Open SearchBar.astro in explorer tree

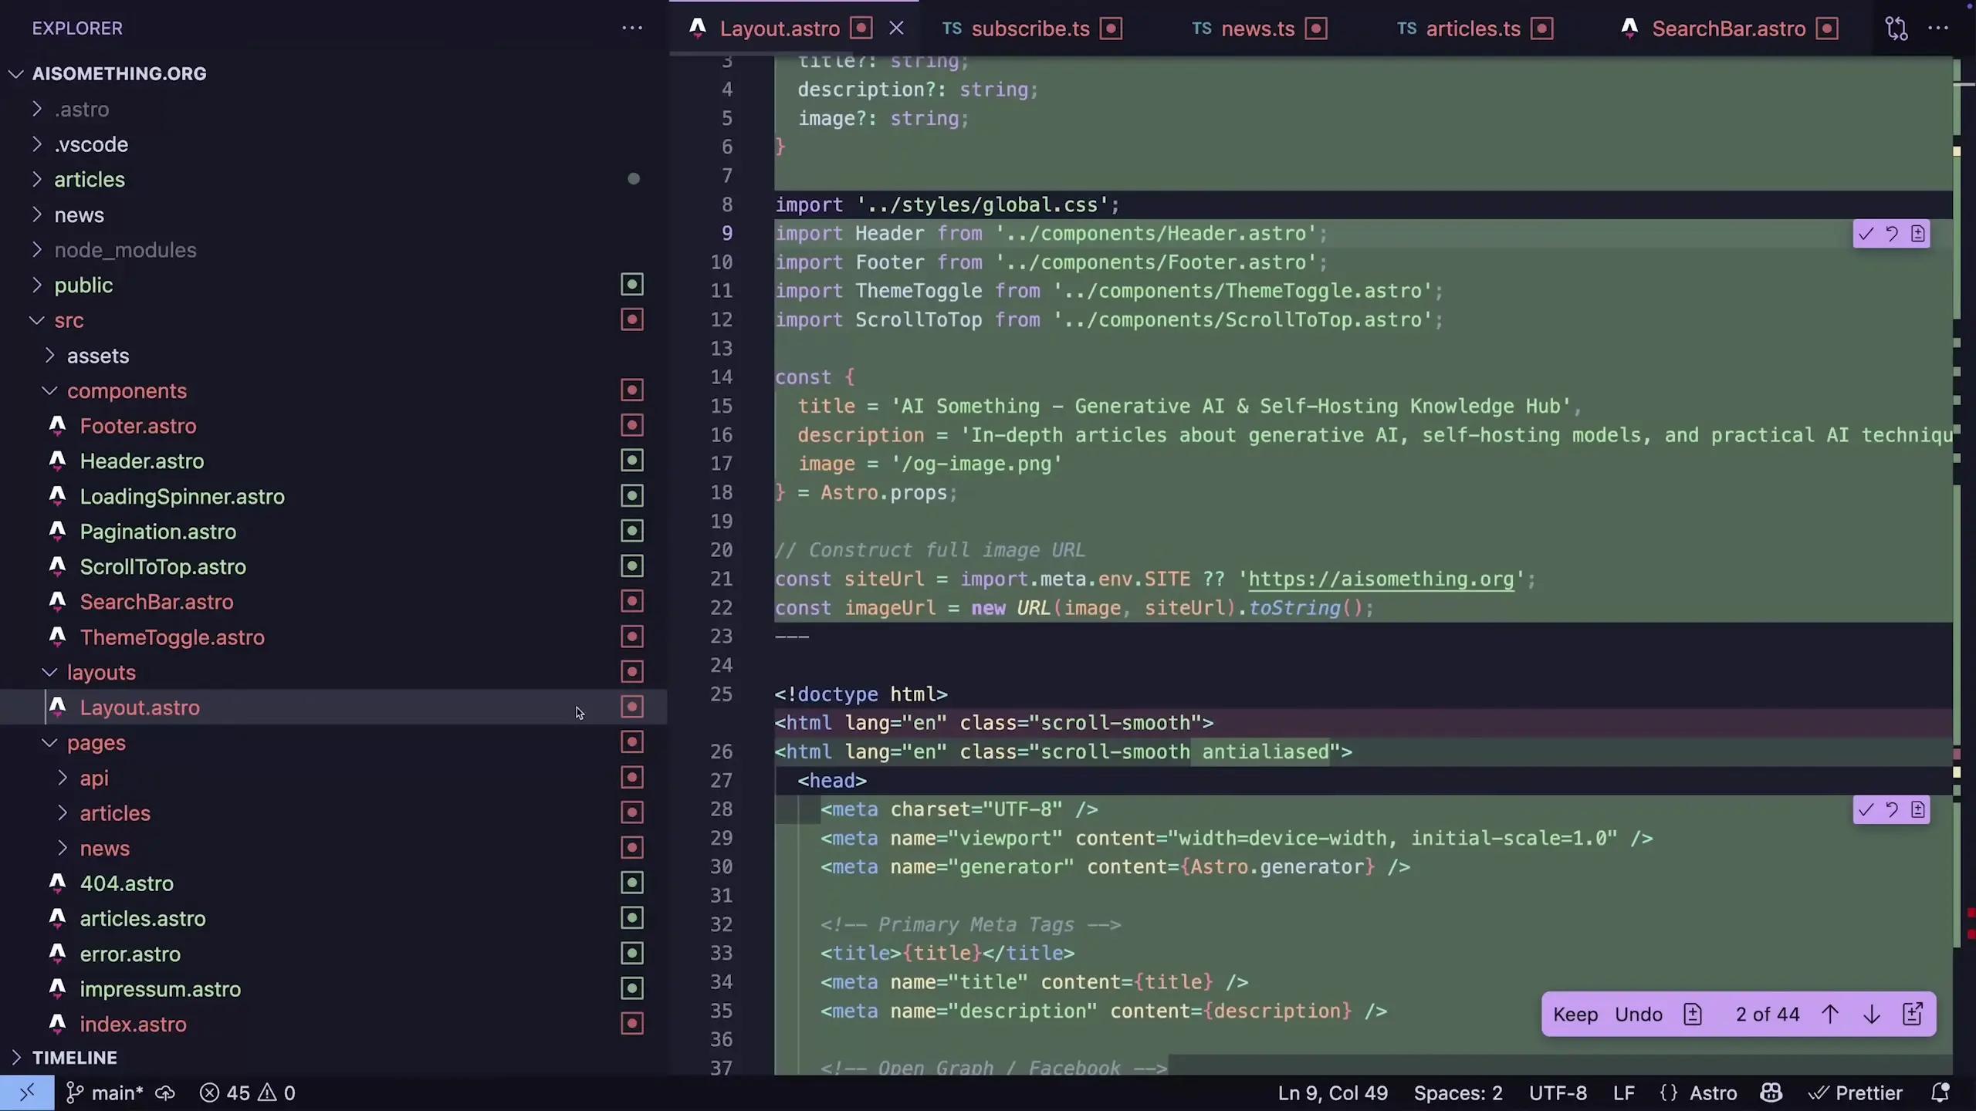[x=333, y=602]
